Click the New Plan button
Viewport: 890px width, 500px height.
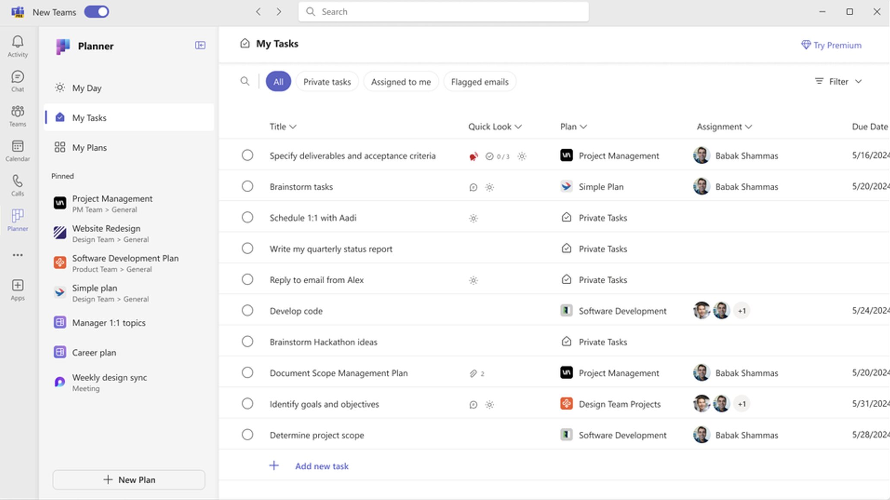pyautogui.click(x=128, y=479)
